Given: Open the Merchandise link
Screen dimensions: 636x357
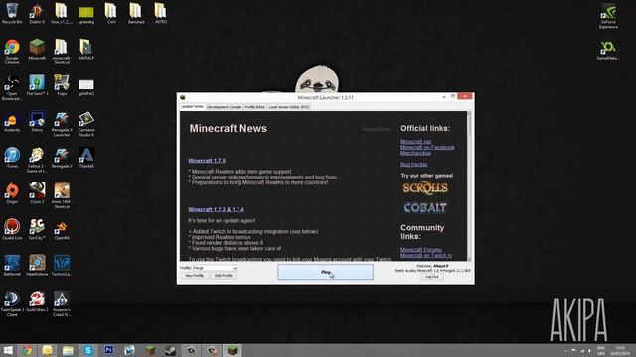Looking at the screenshot, I should [x=415, y=153].
